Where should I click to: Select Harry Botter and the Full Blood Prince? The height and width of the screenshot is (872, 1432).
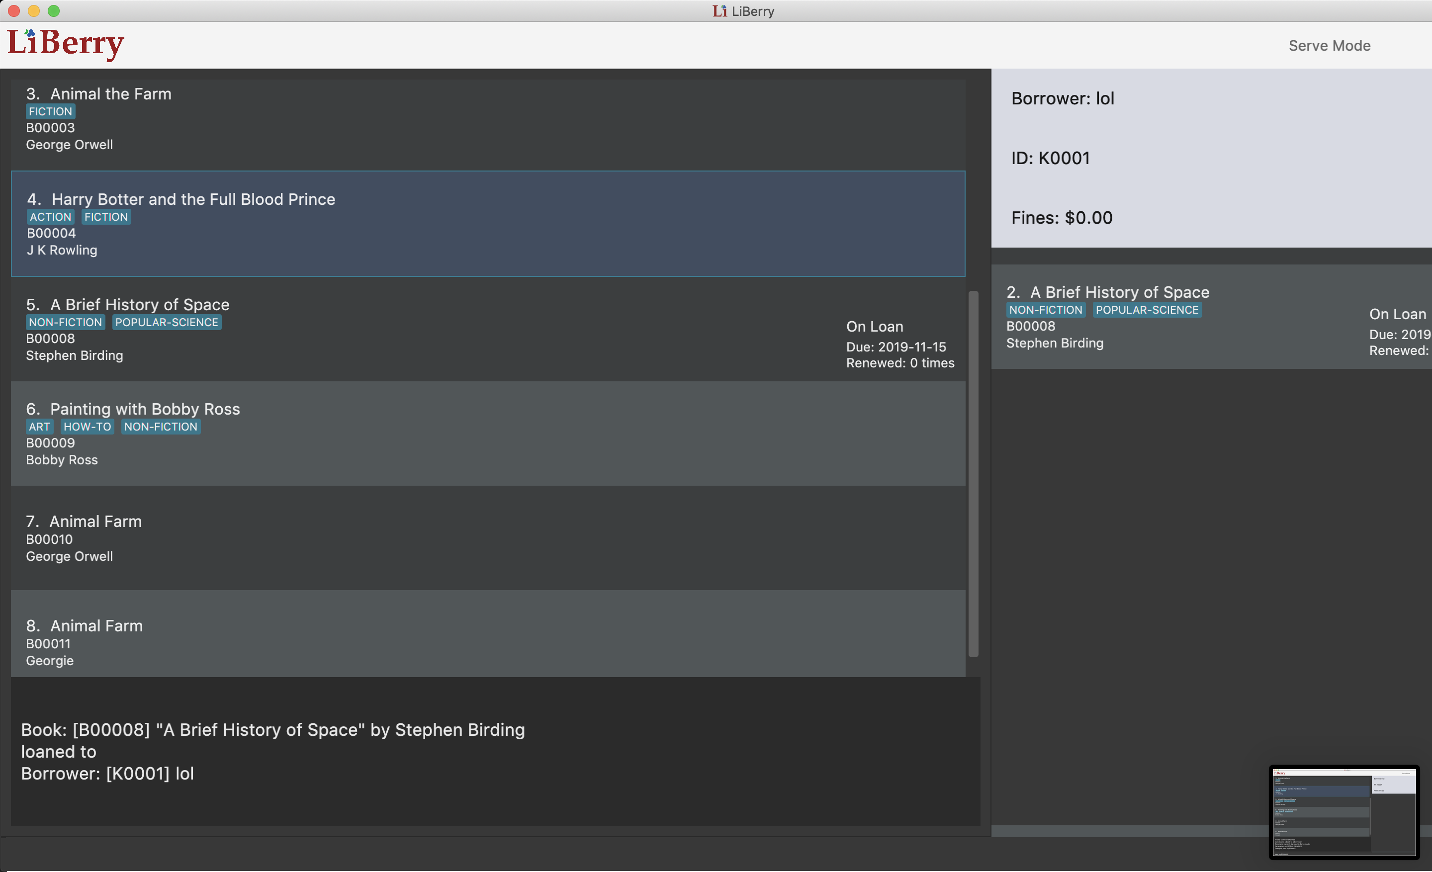pos(488,224)
